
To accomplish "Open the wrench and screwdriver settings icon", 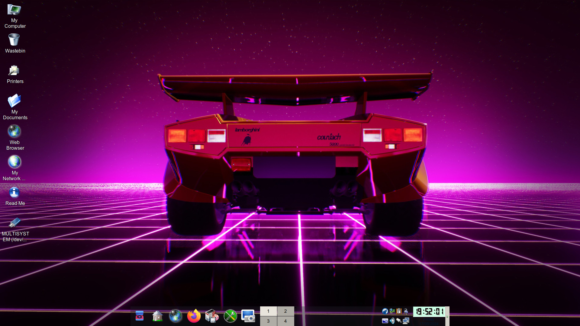I will (230, 316).
